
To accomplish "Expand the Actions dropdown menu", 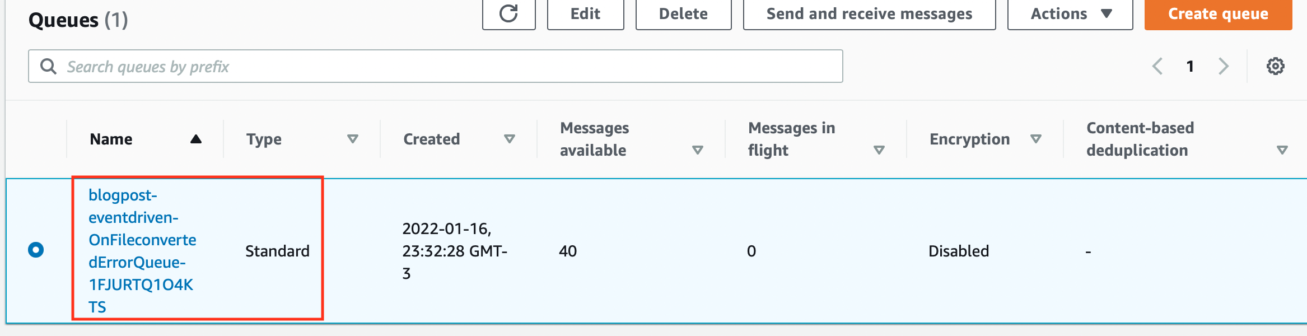I will tap(1070, 14).
